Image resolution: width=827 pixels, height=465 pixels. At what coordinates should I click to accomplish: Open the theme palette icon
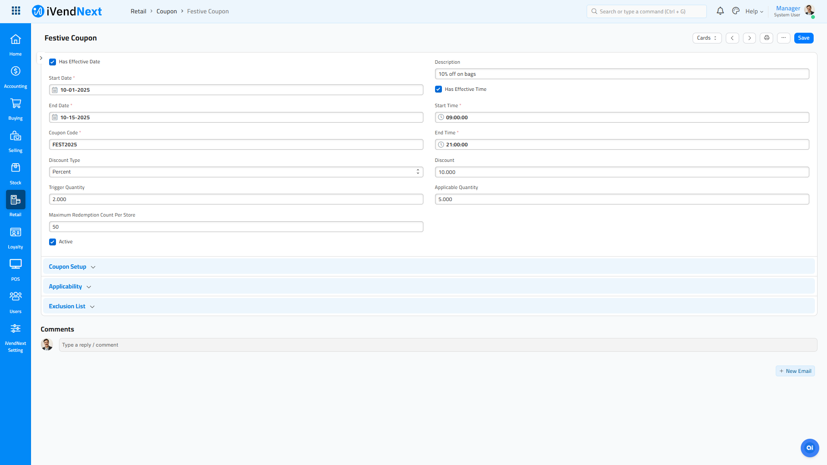pyautogui.click(x=736, y=11)
